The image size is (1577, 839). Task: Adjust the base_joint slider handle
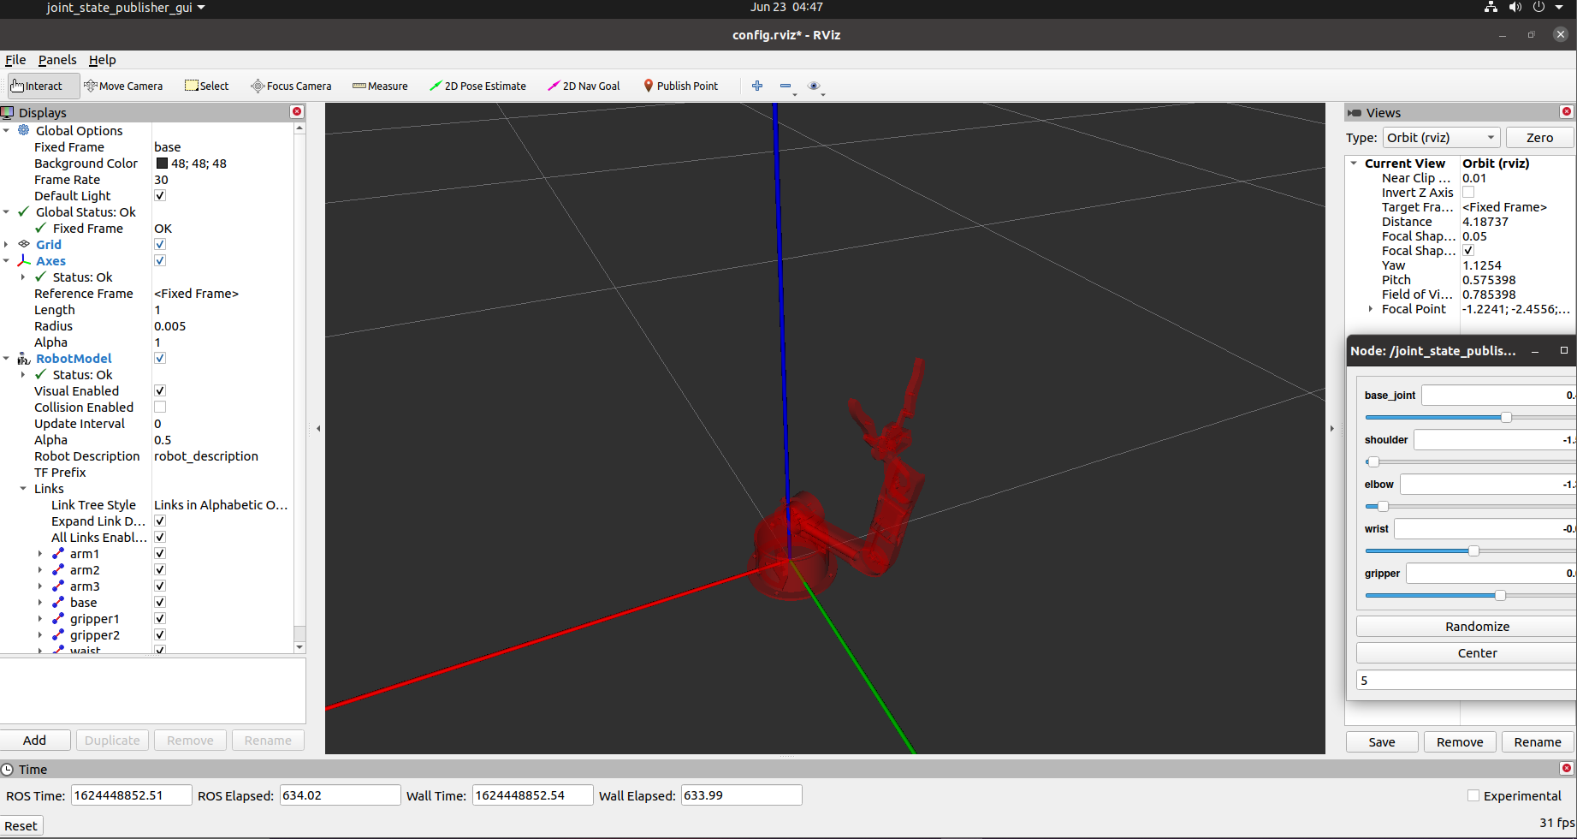pos(1507,417)
